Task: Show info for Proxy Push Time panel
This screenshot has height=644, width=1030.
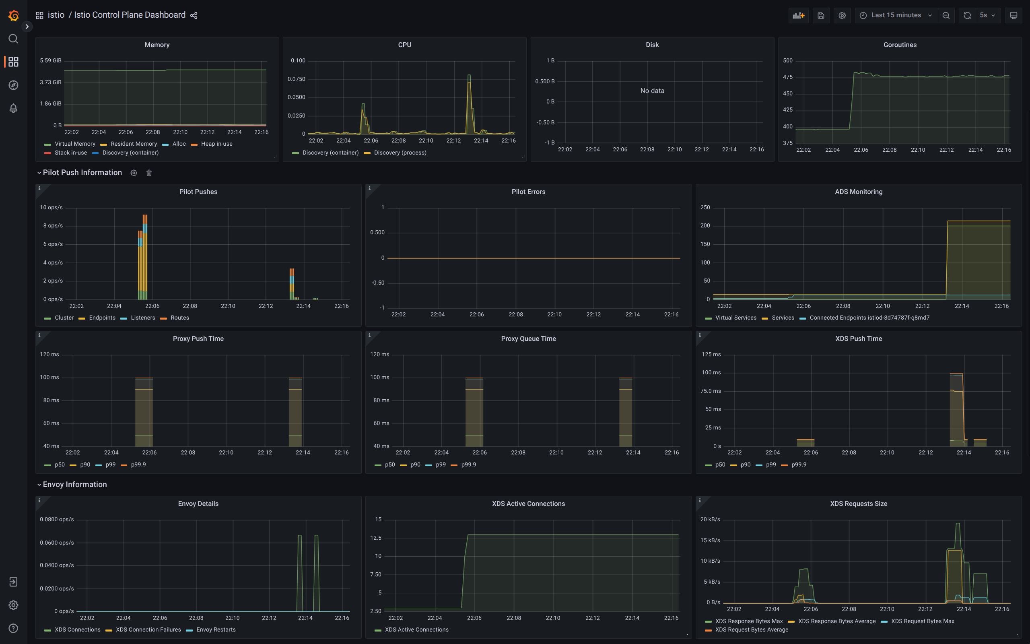Action: [39, 335]
